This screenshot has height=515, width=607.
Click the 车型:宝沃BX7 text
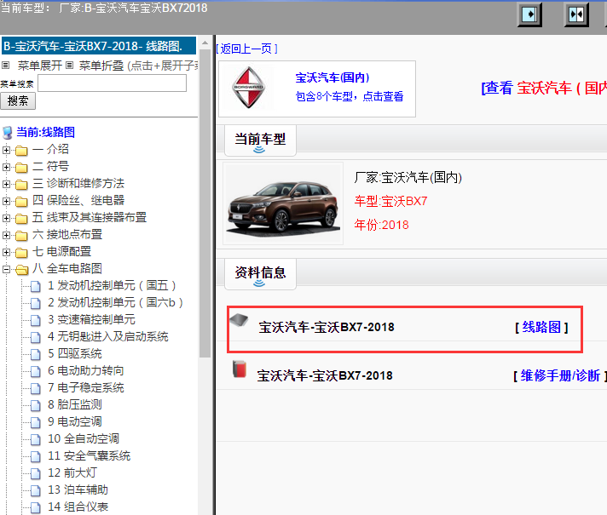390,202
